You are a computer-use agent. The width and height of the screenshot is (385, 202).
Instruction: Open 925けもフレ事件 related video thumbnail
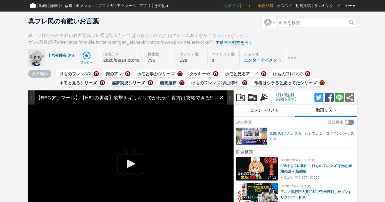[257, 169]
